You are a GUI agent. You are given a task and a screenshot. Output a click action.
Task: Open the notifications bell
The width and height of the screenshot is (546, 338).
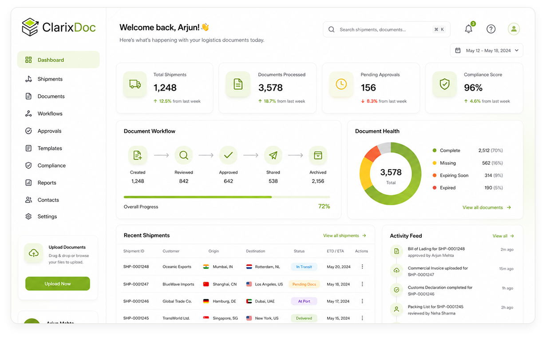(x=468, y=29)
